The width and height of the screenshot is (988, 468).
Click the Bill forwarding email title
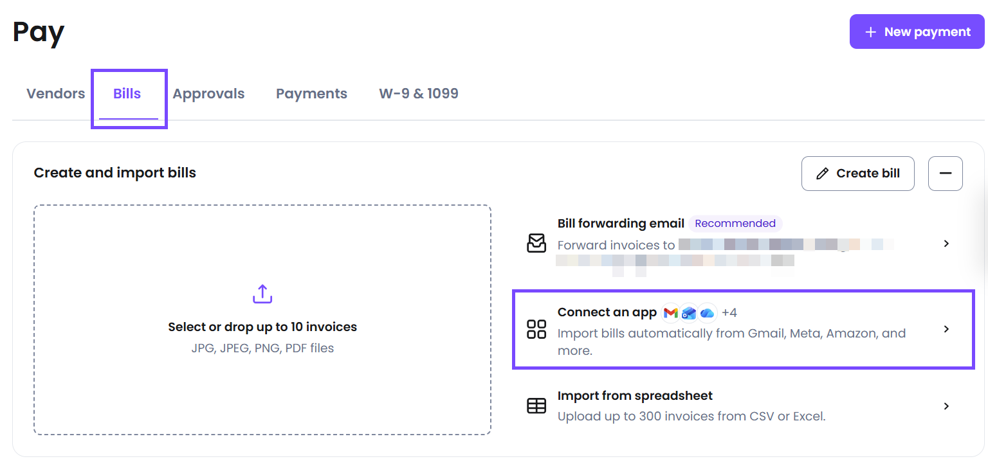621,224
